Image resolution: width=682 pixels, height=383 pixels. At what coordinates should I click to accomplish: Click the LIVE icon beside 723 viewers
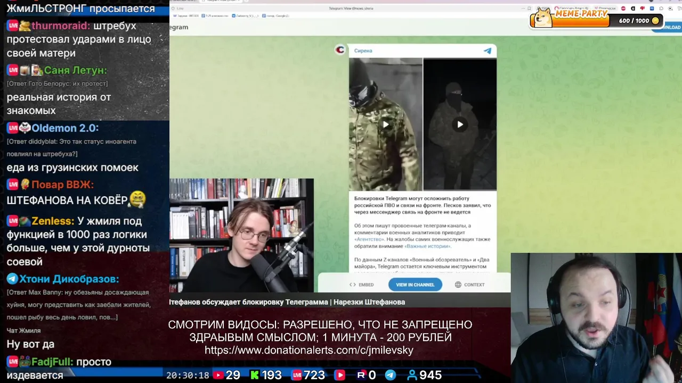[296, 375]
